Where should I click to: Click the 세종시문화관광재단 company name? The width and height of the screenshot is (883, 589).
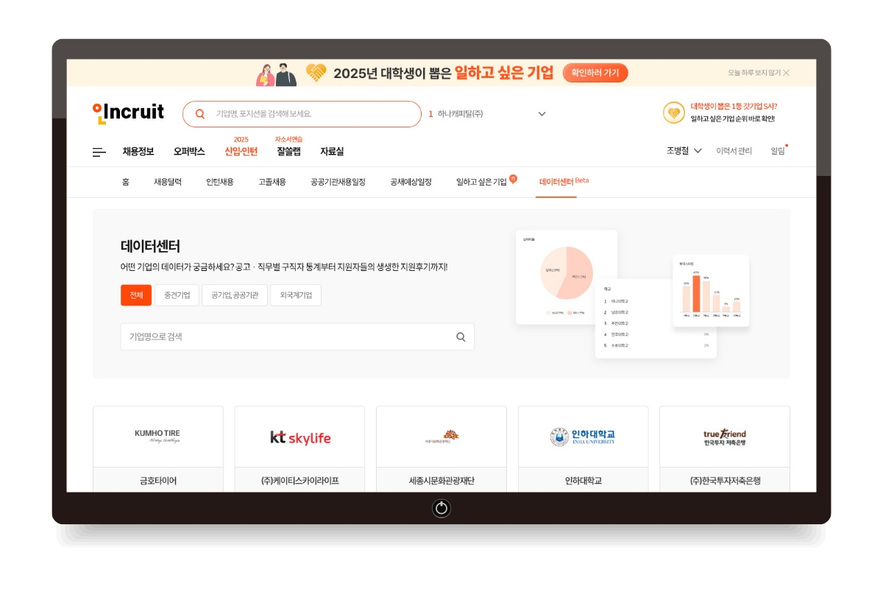441,481
